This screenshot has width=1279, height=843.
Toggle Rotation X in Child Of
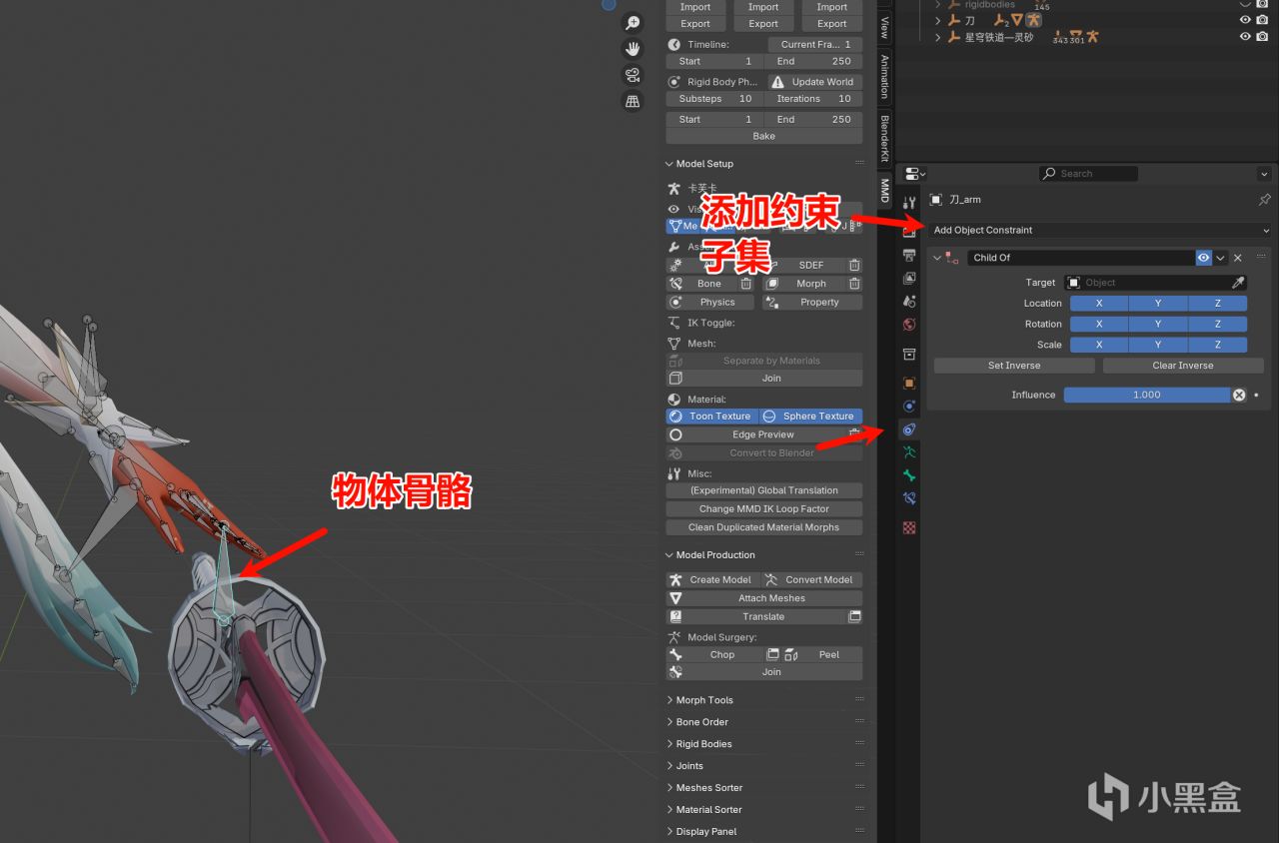click(x=1099, y=324)
